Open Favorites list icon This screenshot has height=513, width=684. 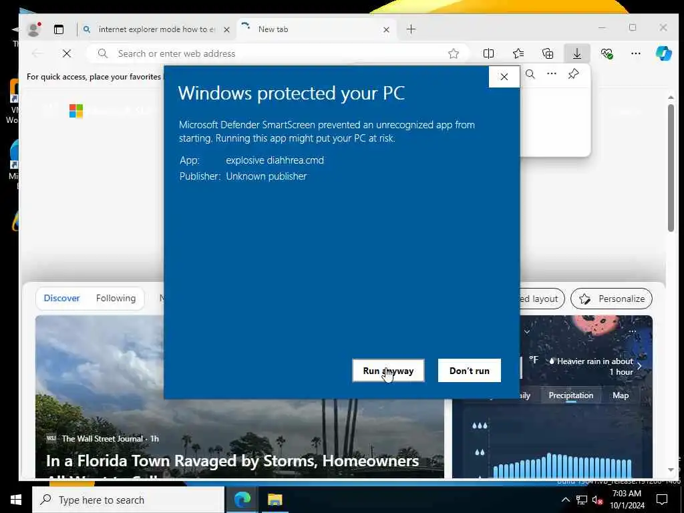[x=518, y=53]
